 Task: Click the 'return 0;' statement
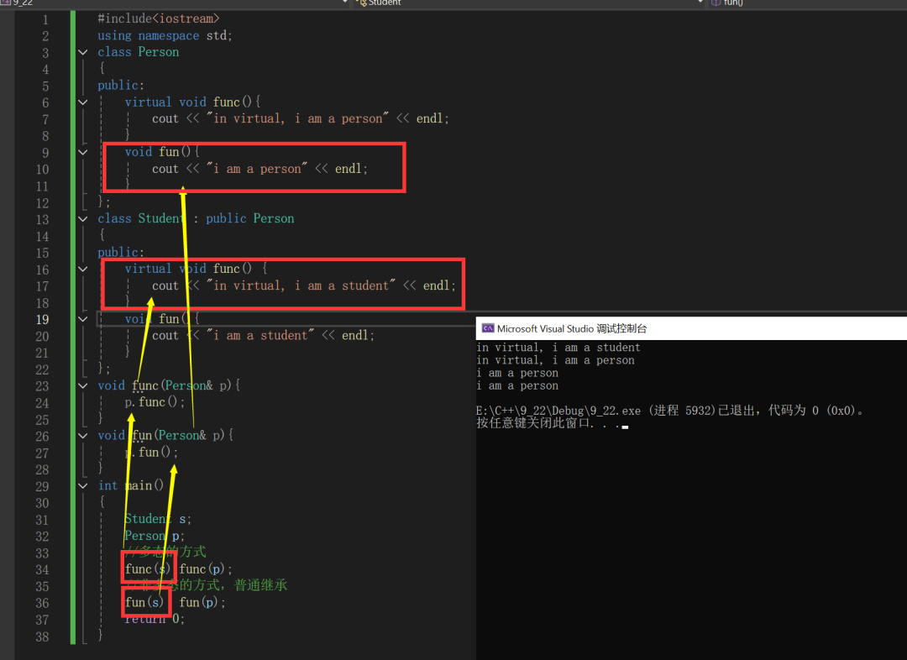click(155, 619)
